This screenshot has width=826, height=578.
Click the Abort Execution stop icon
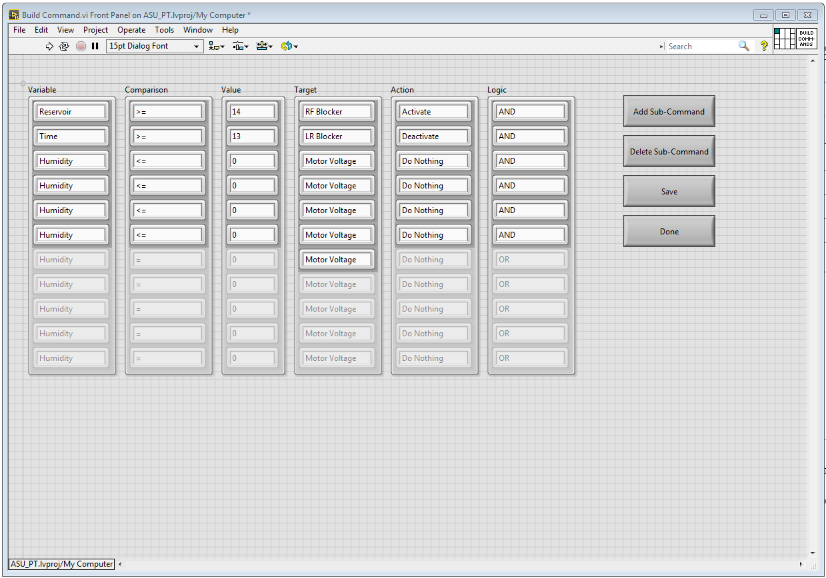pos(81,46)
